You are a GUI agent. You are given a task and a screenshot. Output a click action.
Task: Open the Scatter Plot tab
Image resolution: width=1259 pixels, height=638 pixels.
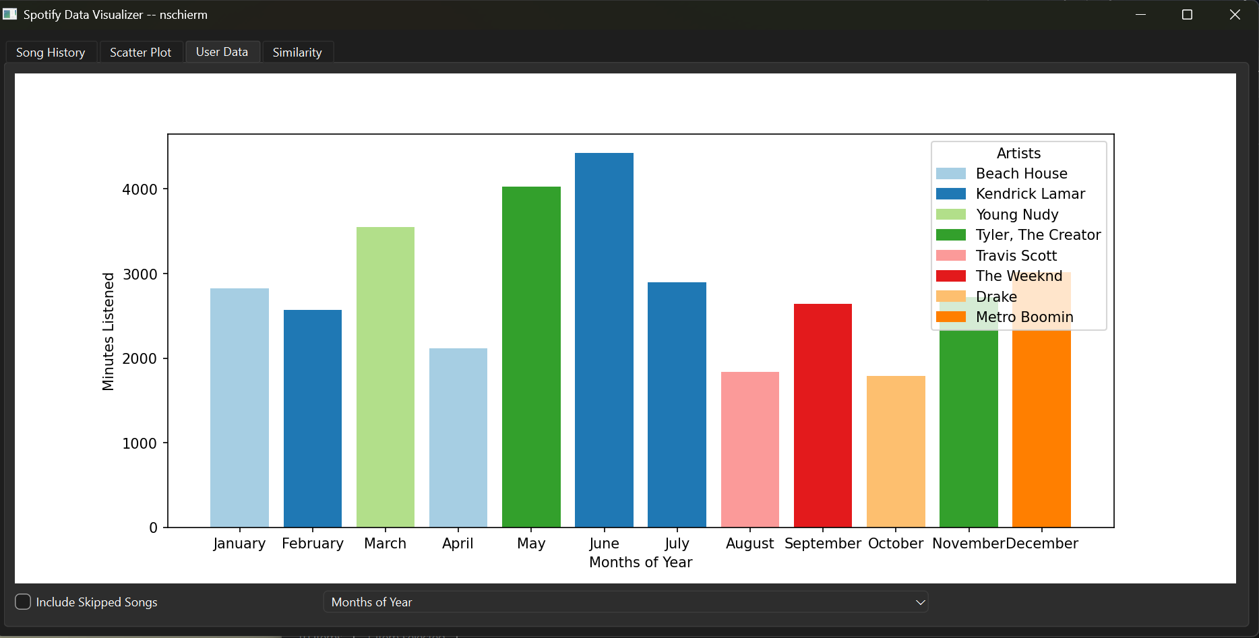141,53
